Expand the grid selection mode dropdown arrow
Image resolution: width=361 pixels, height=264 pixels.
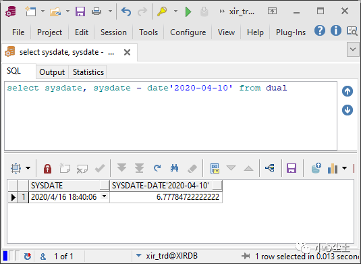click(28, 168)
